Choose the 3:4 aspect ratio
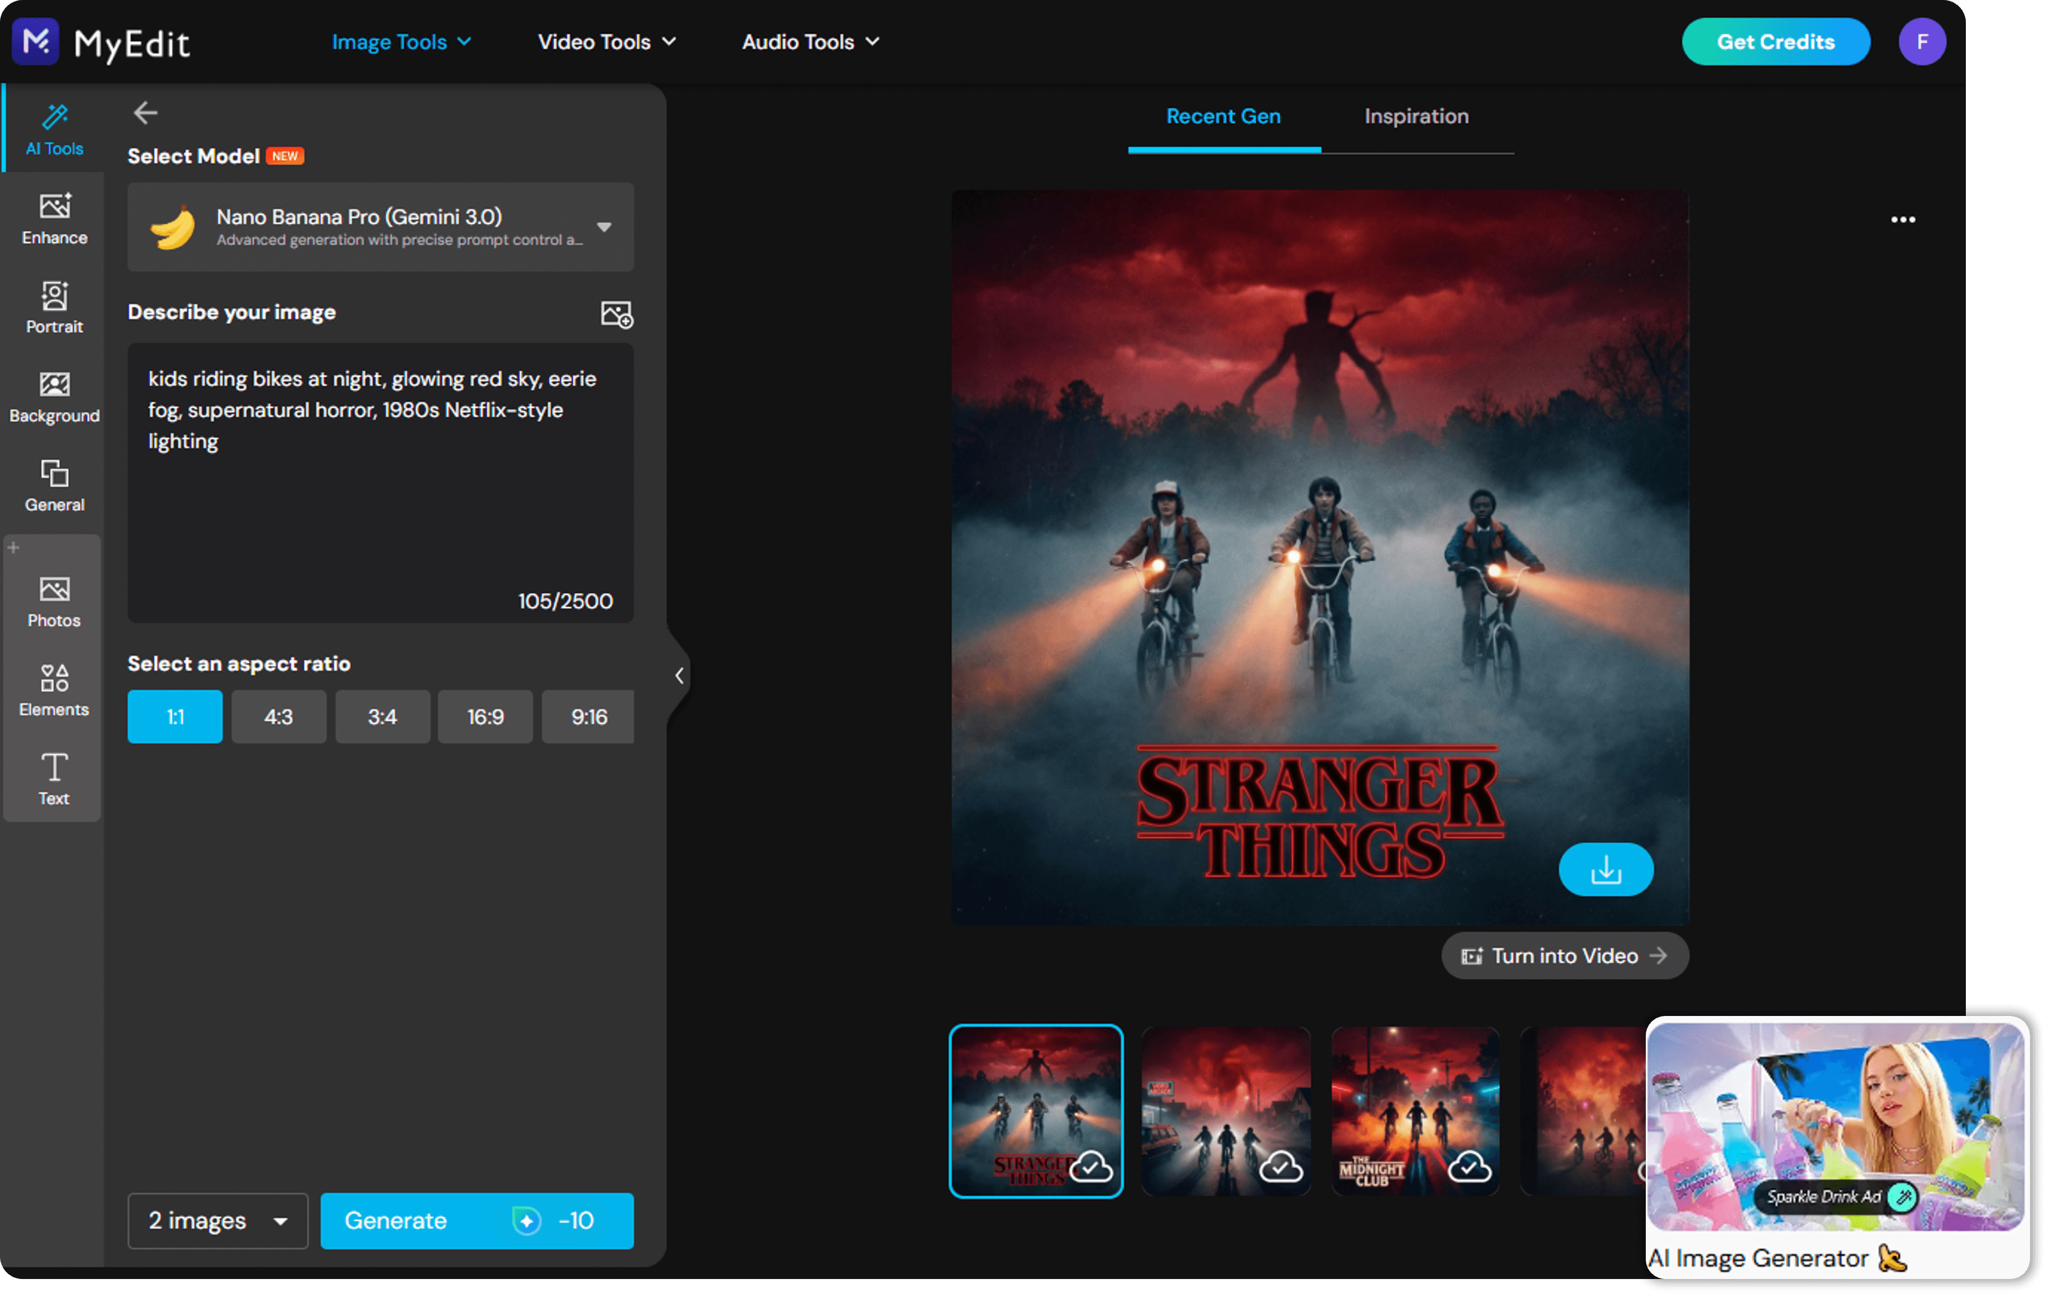The height and width of the screenshot is (1294, 2046). 382,717
